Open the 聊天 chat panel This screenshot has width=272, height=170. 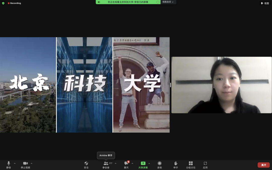coord(126,165)
